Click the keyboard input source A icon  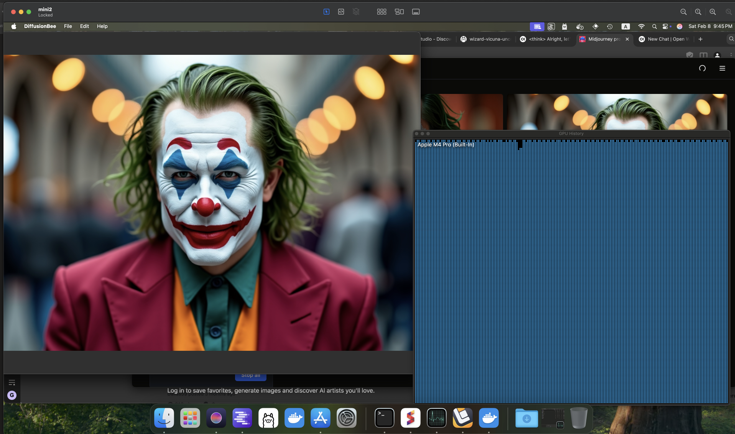(x=625, y=26)
